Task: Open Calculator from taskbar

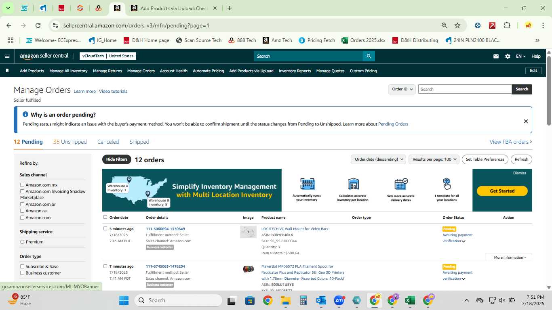Action: [x=303, y=300]
